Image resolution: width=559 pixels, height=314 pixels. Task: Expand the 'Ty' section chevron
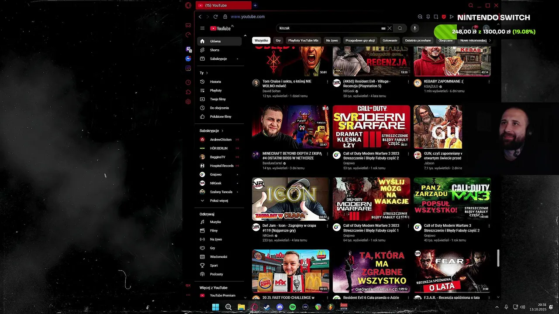(x=207, y=73)
